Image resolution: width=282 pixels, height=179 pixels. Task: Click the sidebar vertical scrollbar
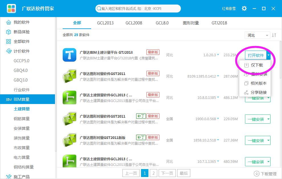click(56, 84)
